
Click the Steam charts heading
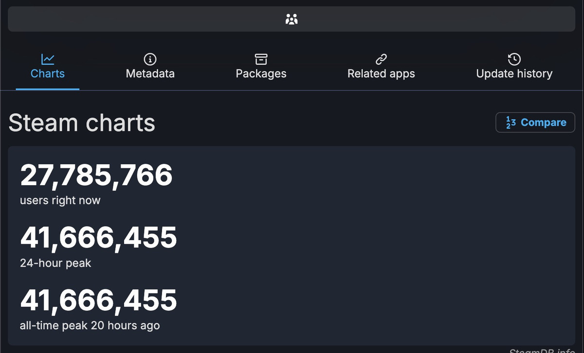point(82,123)
